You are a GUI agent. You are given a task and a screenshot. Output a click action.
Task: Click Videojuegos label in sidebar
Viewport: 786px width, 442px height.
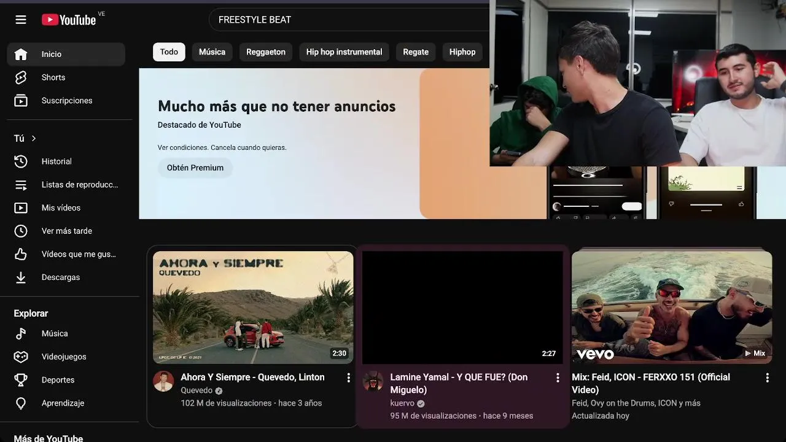pyautogui.click(x=64, y=357)
